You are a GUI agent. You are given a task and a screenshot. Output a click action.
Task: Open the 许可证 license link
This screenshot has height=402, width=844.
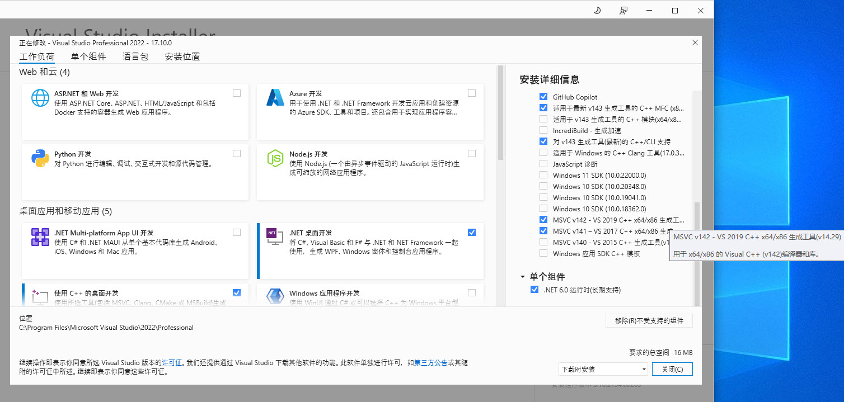pyautogui.click(x=172, y=363)
